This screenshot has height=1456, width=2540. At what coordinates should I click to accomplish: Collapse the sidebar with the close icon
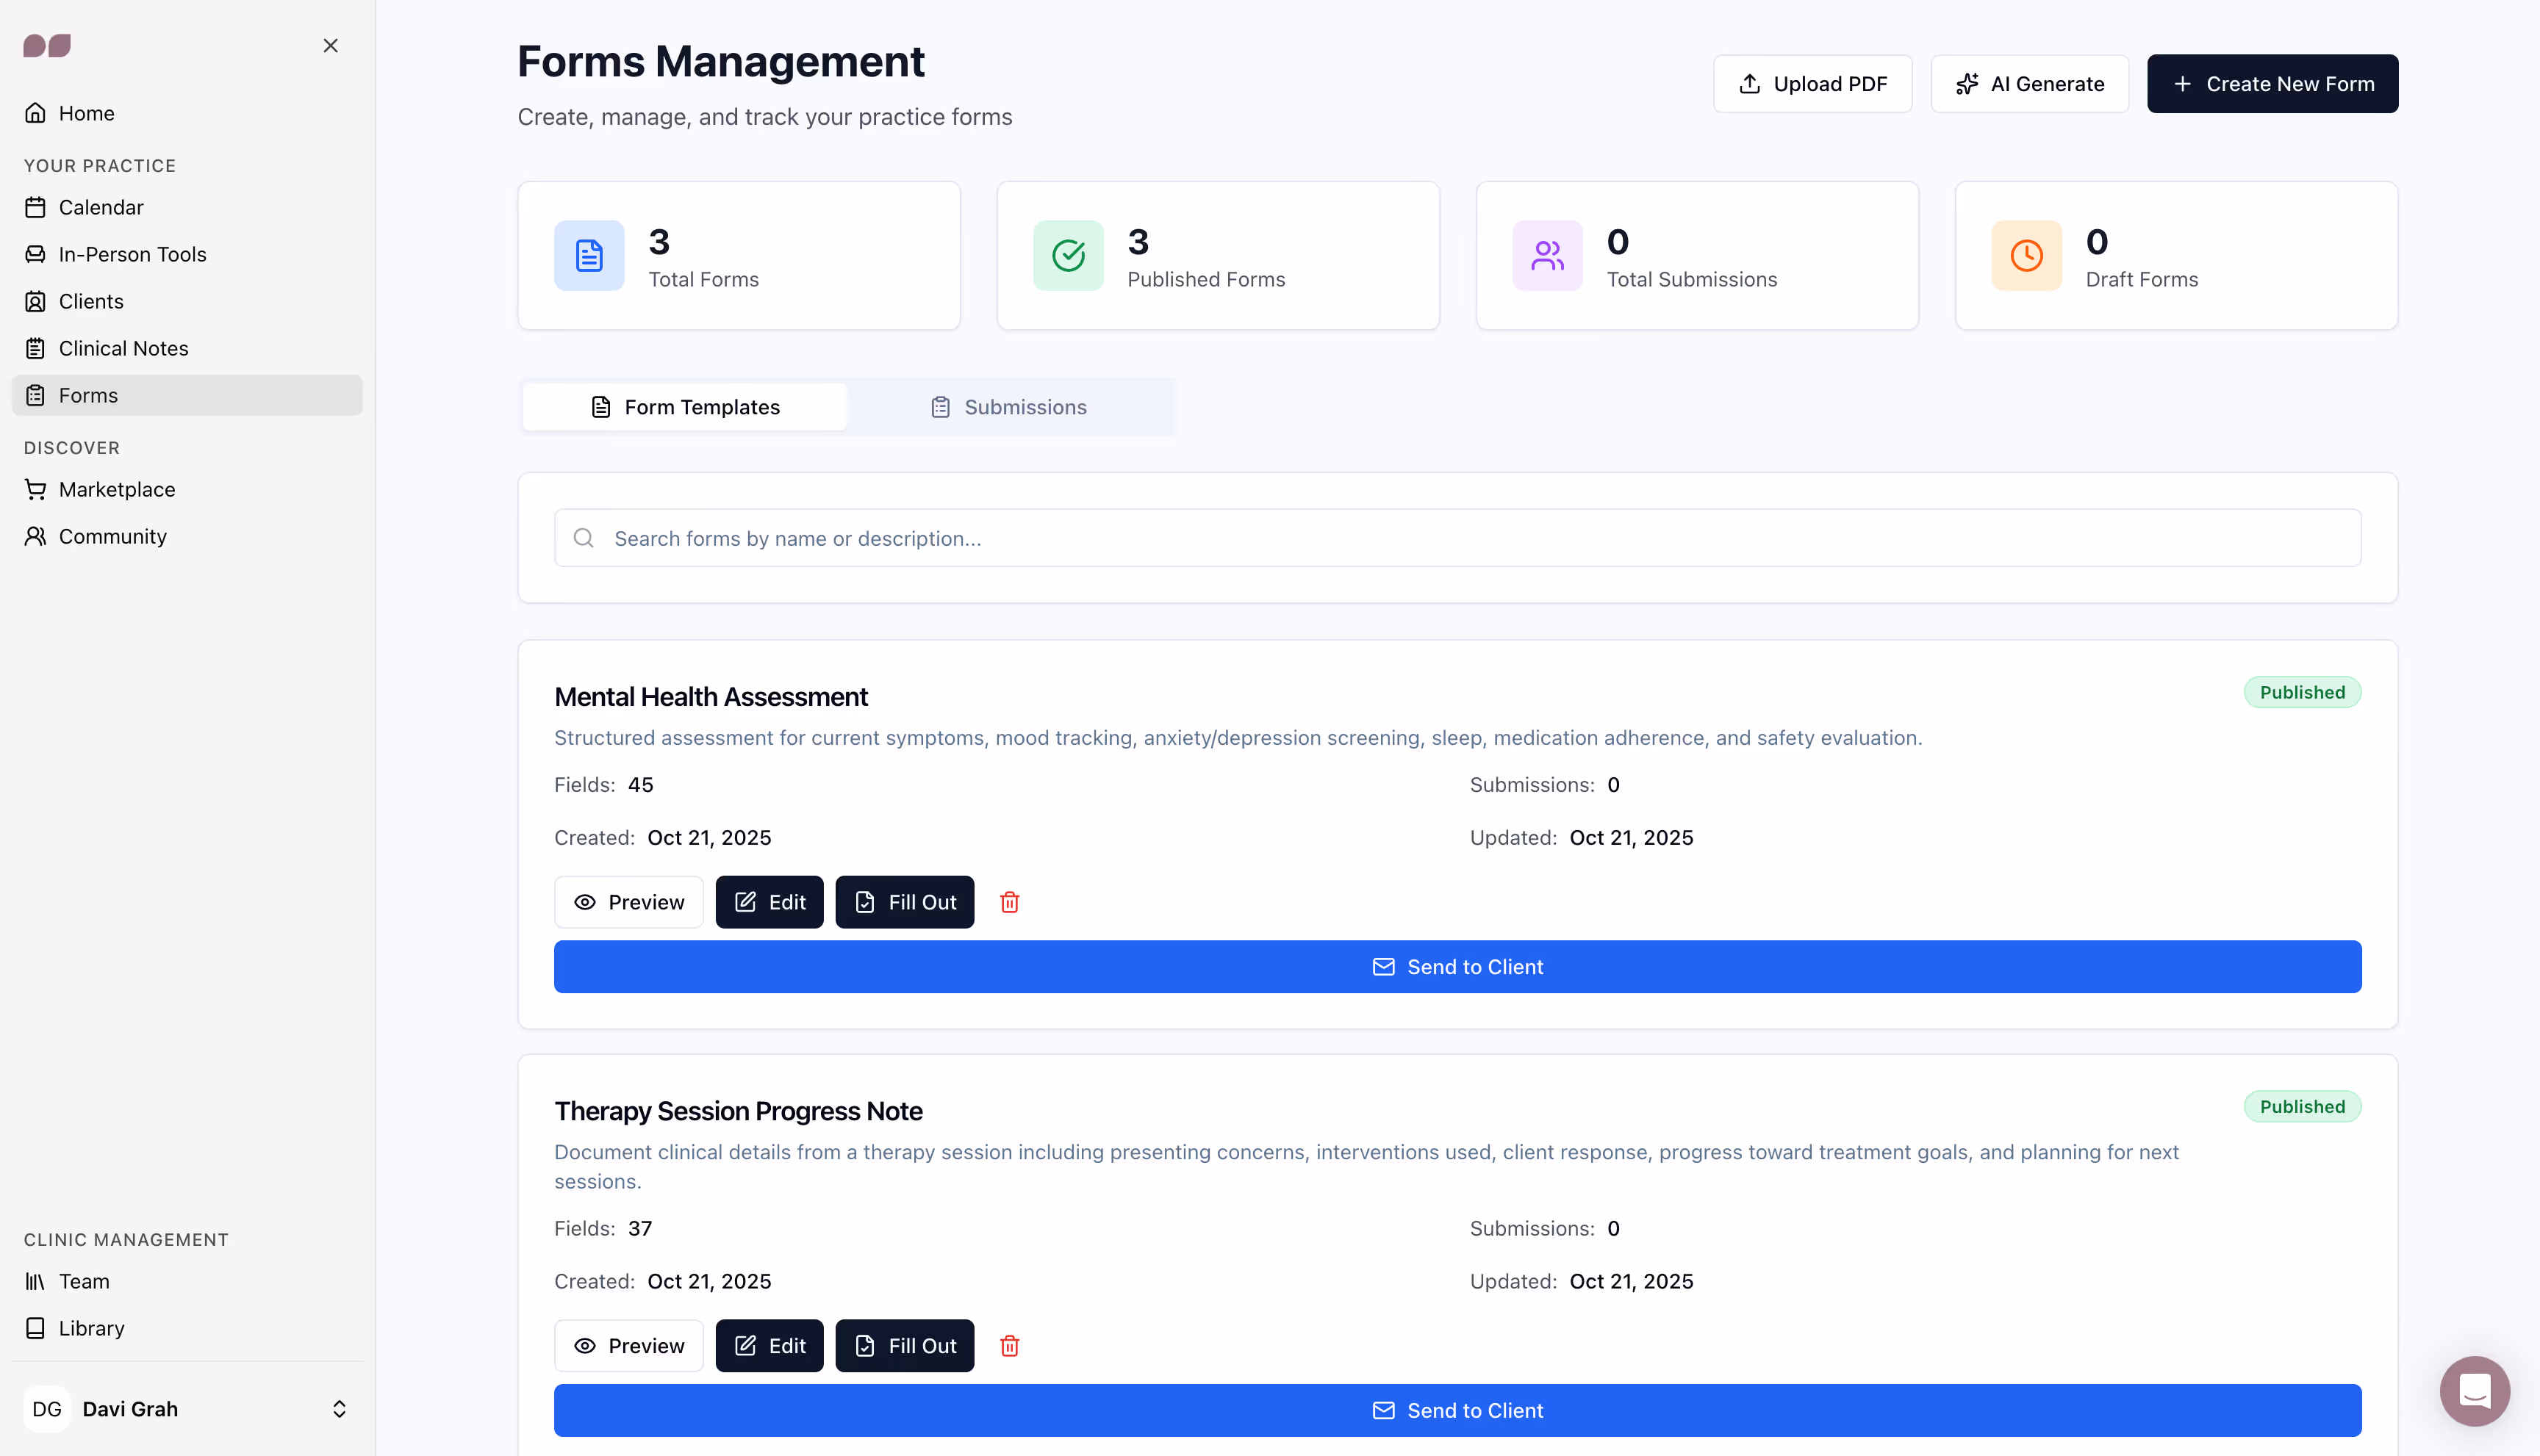coord(330,45)
